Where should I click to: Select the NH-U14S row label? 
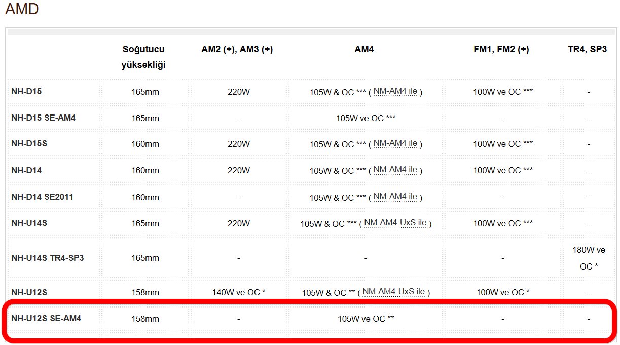click(x=29, y=223)
